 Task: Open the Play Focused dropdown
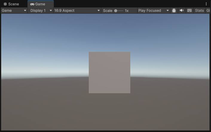pos(154,10)
